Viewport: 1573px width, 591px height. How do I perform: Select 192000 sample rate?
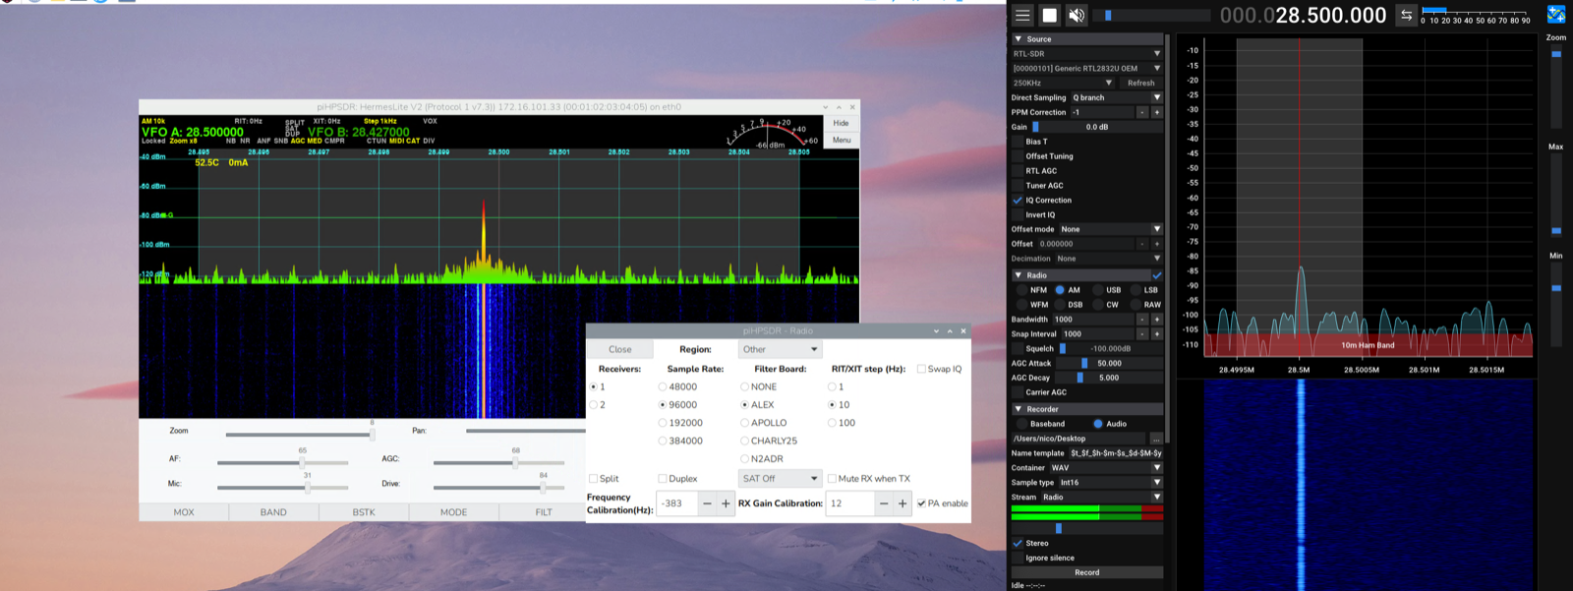click(663, 423)
